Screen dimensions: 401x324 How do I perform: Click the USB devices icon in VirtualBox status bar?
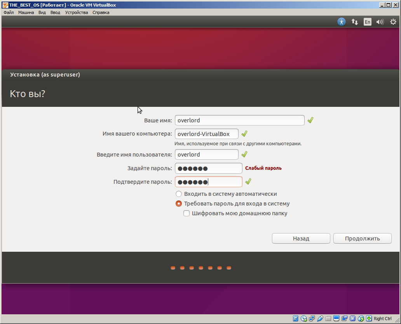pos(320,319)
